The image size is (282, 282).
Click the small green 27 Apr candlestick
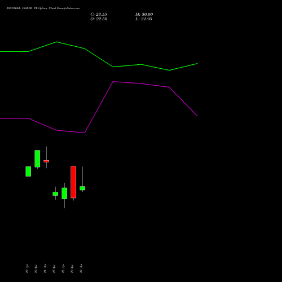[x=55, y=193]
